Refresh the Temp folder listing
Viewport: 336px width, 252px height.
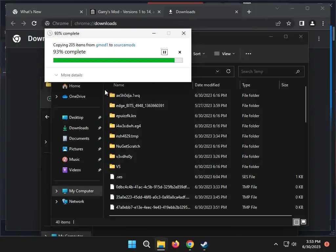228,71
